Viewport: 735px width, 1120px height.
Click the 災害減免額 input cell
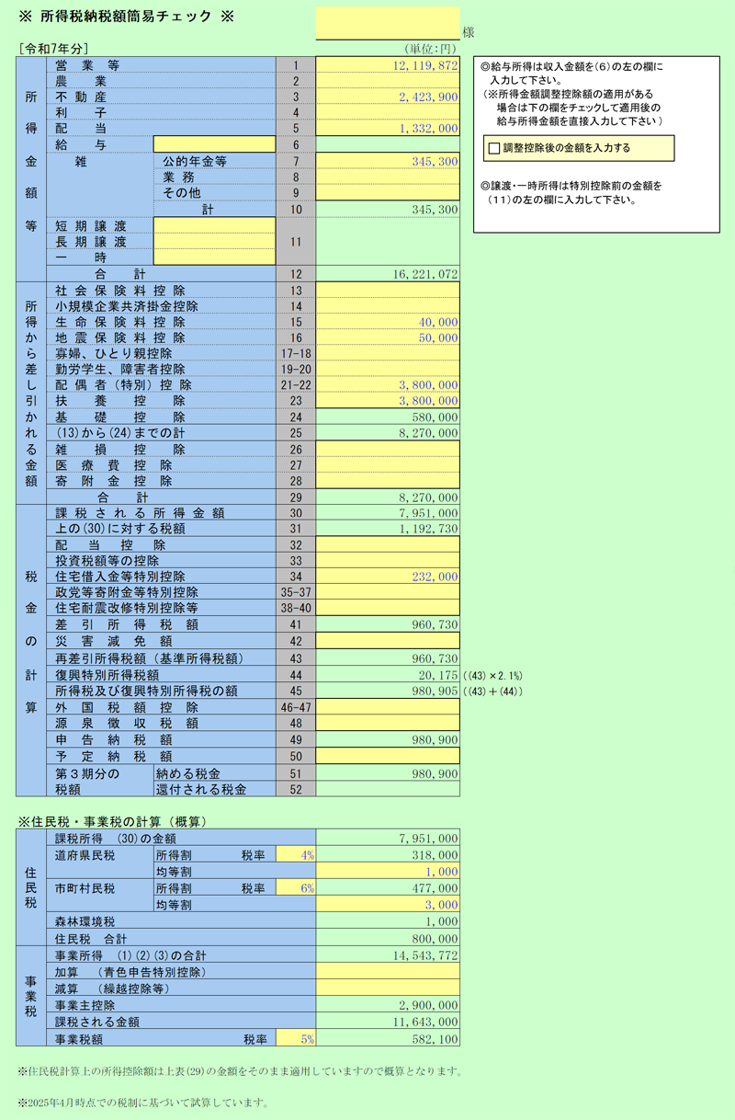click(388, 640)
